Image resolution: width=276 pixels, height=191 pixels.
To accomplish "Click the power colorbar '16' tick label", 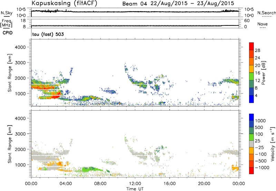I will pos(257,73).
